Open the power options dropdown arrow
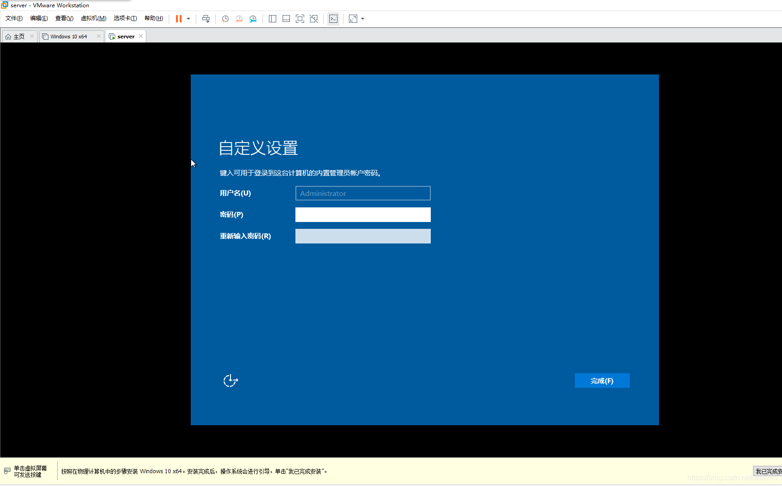This screenshot has width=782, height=486. point(188,19)
